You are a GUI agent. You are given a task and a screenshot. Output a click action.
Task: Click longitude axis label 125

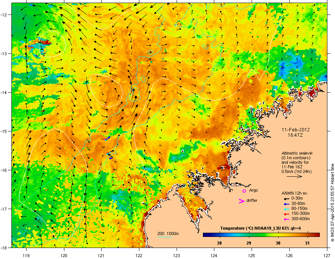pyautogui.click(x=252, y=255)
